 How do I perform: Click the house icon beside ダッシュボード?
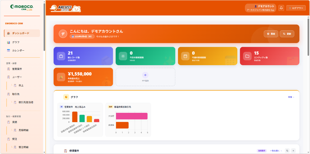tap(8, 33)
